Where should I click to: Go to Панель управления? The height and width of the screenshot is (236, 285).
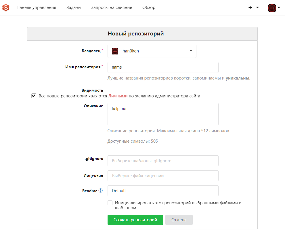[x=36, y=7]
